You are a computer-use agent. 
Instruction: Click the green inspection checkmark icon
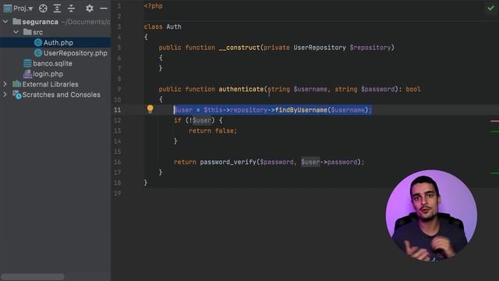coord(490,8)
